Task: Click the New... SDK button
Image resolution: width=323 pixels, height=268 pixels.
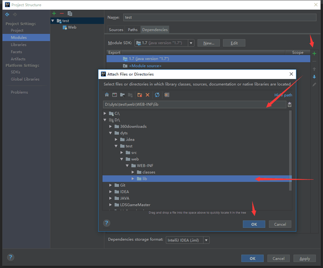Action: 209,43
